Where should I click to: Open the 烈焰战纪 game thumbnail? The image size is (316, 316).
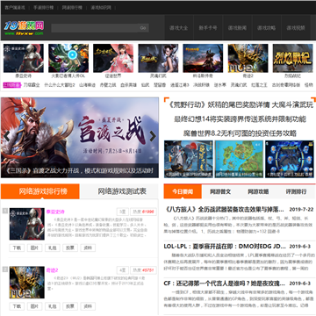[x=293, y=58]
